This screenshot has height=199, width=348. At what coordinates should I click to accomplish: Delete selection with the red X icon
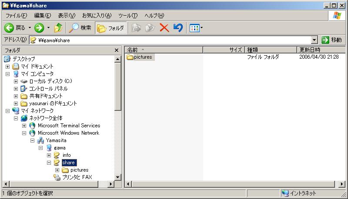point(164,28)
